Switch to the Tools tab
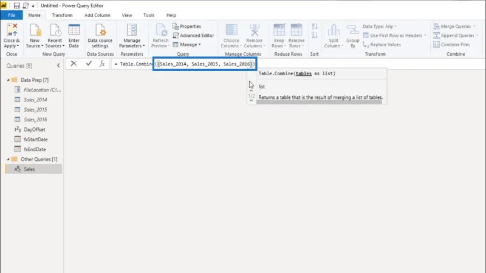Image resolution: width=486 pixels, height=273 pixels. click(149, 15)
